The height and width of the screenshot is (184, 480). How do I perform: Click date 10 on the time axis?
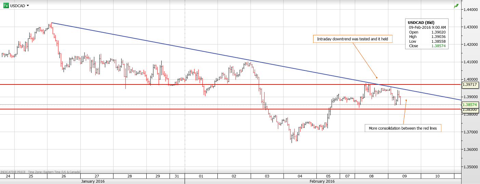pyautogui.click(x=437, y=176)
